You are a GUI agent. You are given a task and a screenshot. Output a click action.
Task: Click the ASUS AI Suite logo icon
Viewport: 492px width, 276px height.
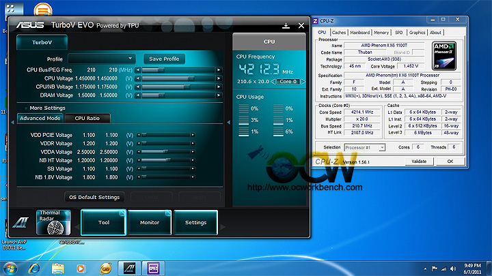tap(20, 222)
